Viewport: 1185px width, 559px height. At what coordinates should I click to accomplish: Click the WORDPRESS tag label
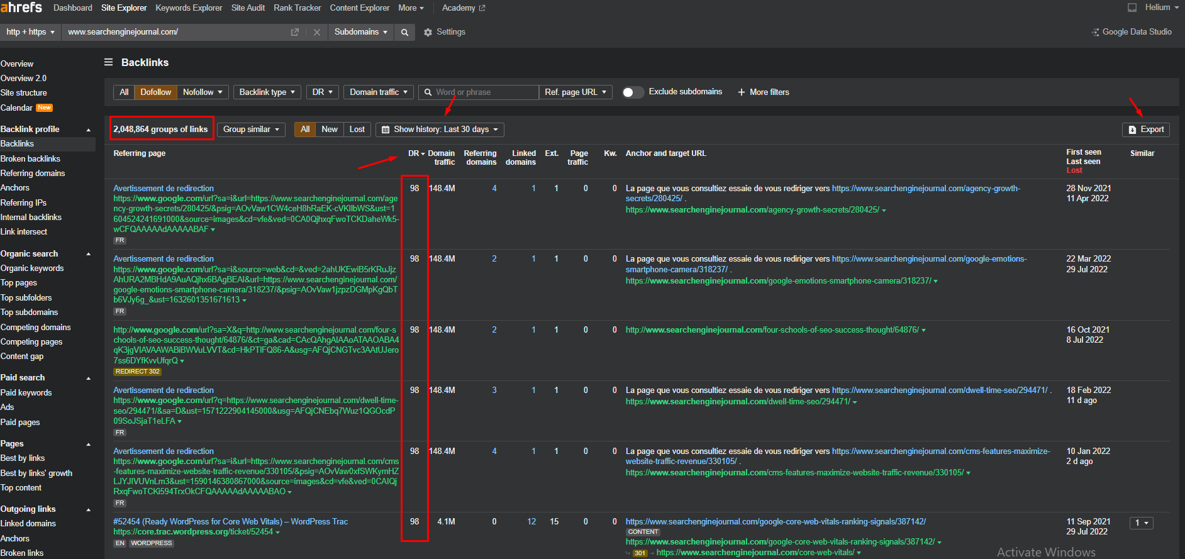coord(152,543)
